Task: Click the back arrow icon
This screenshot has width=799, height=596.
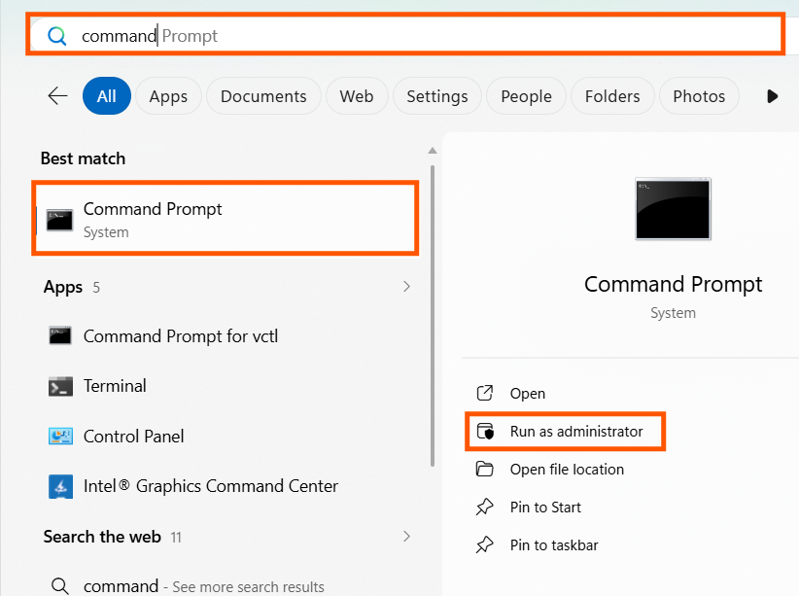Action: click(x=57, y=96)
